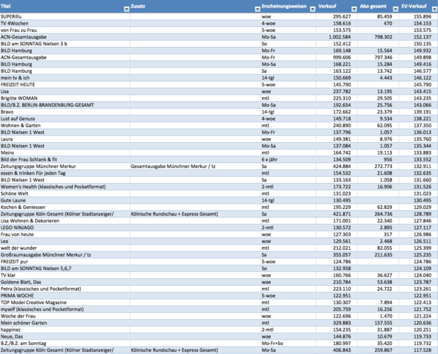The image size is (438, 354).
Task: Click the BILD am SONNTAG Nielsen 3 b cell
Action: click(x=65, y=44)
